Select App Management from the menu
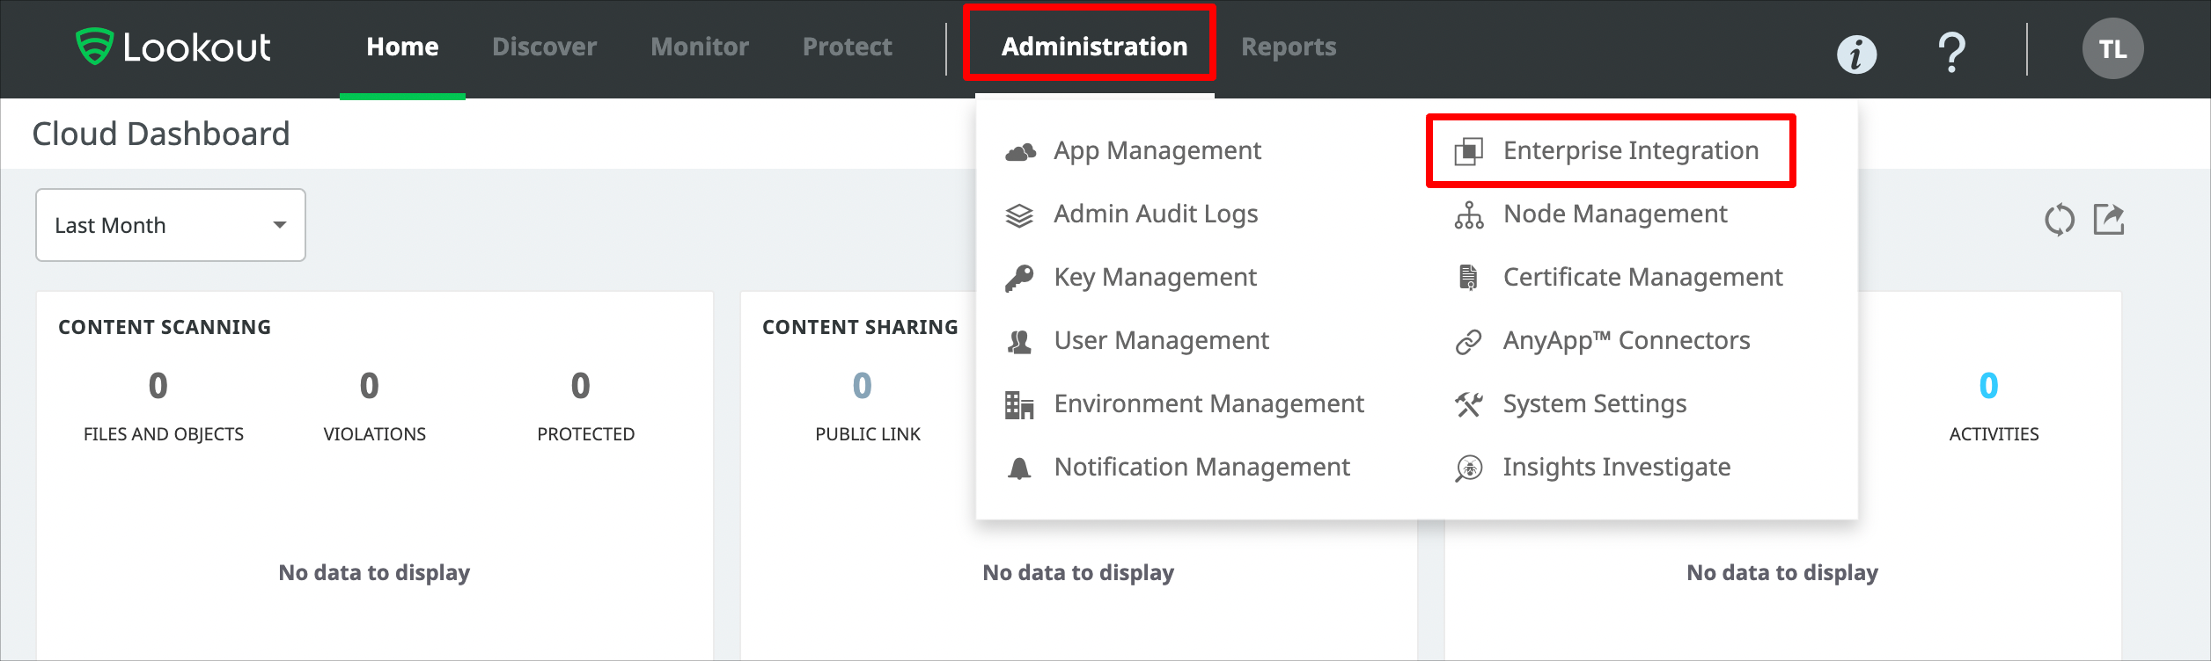 1157,151
